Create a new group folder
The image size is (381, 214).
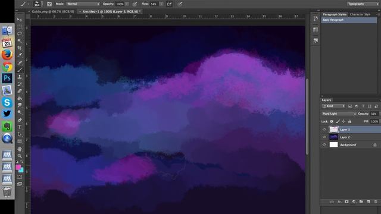point(361,202)
